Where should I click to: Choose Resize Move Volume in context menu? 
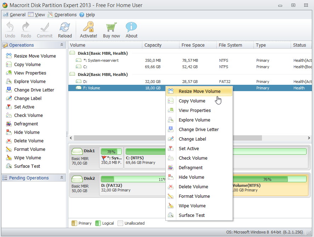[199, 91]
